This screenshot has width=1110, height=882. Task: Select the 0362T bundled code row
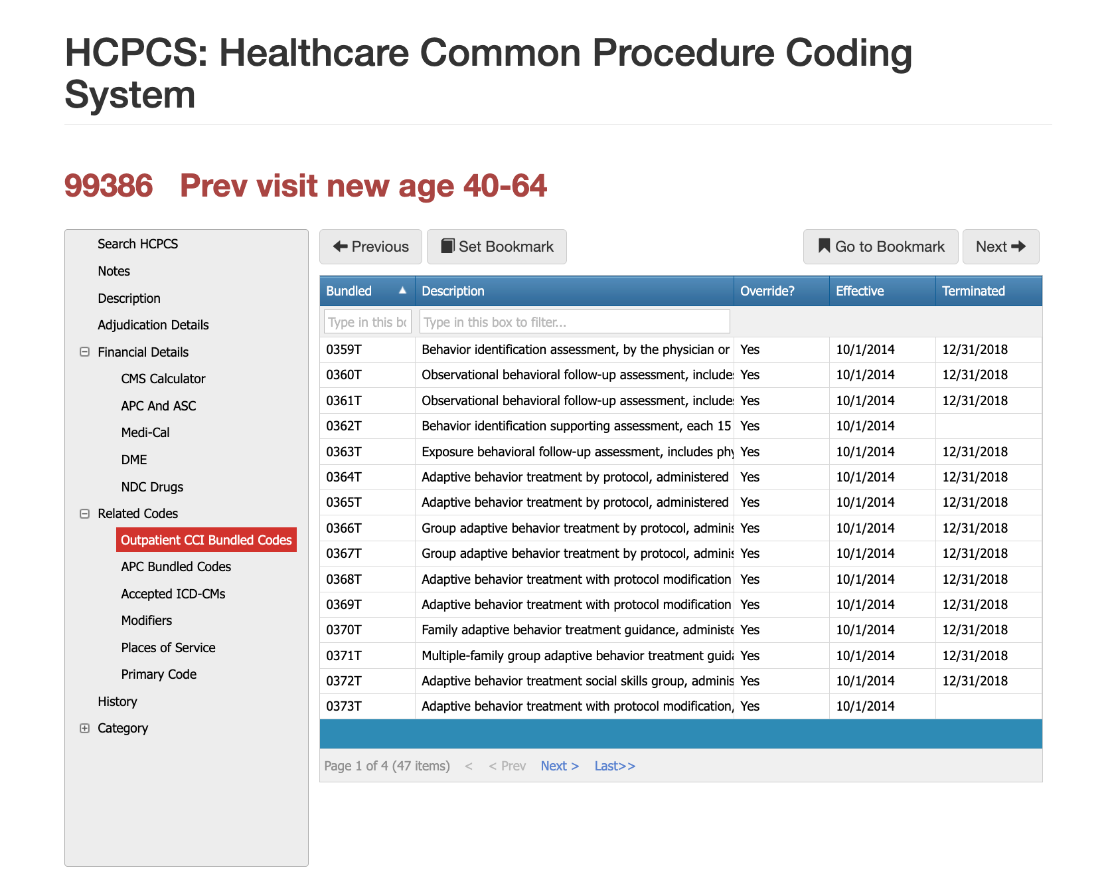[x=344, y=426]
